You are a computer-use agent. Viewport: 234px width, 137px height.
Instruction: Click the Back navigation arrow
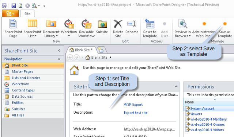70,57
